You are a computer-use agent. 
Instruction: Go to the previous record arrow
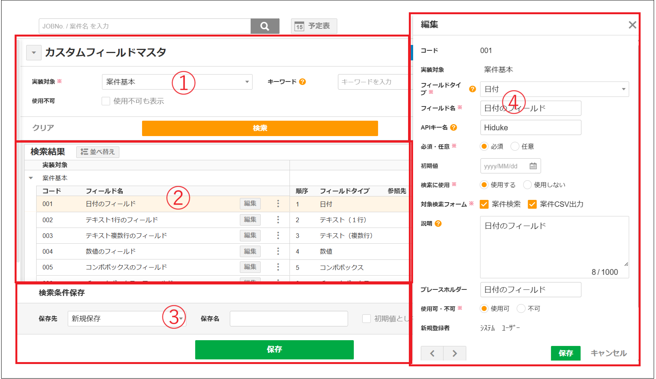pyautogui.click(x=432, y=353)
